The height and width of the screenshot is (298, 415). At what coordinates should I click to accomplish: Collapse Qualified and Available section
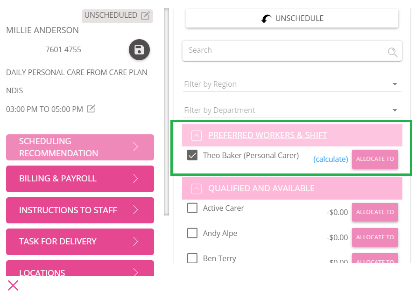197,189
